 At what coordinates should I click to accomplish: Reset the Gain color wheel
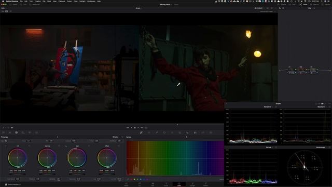pyautogui.click(x=89, y=146)
